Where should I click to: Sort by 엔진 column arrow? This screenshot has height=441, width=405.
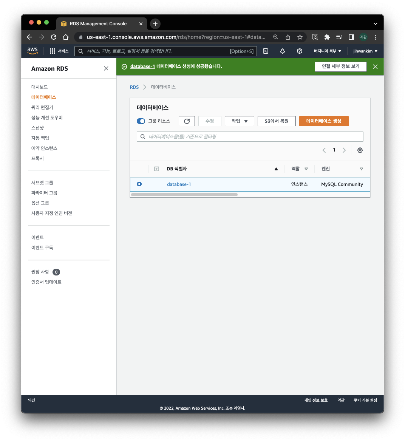362,169
